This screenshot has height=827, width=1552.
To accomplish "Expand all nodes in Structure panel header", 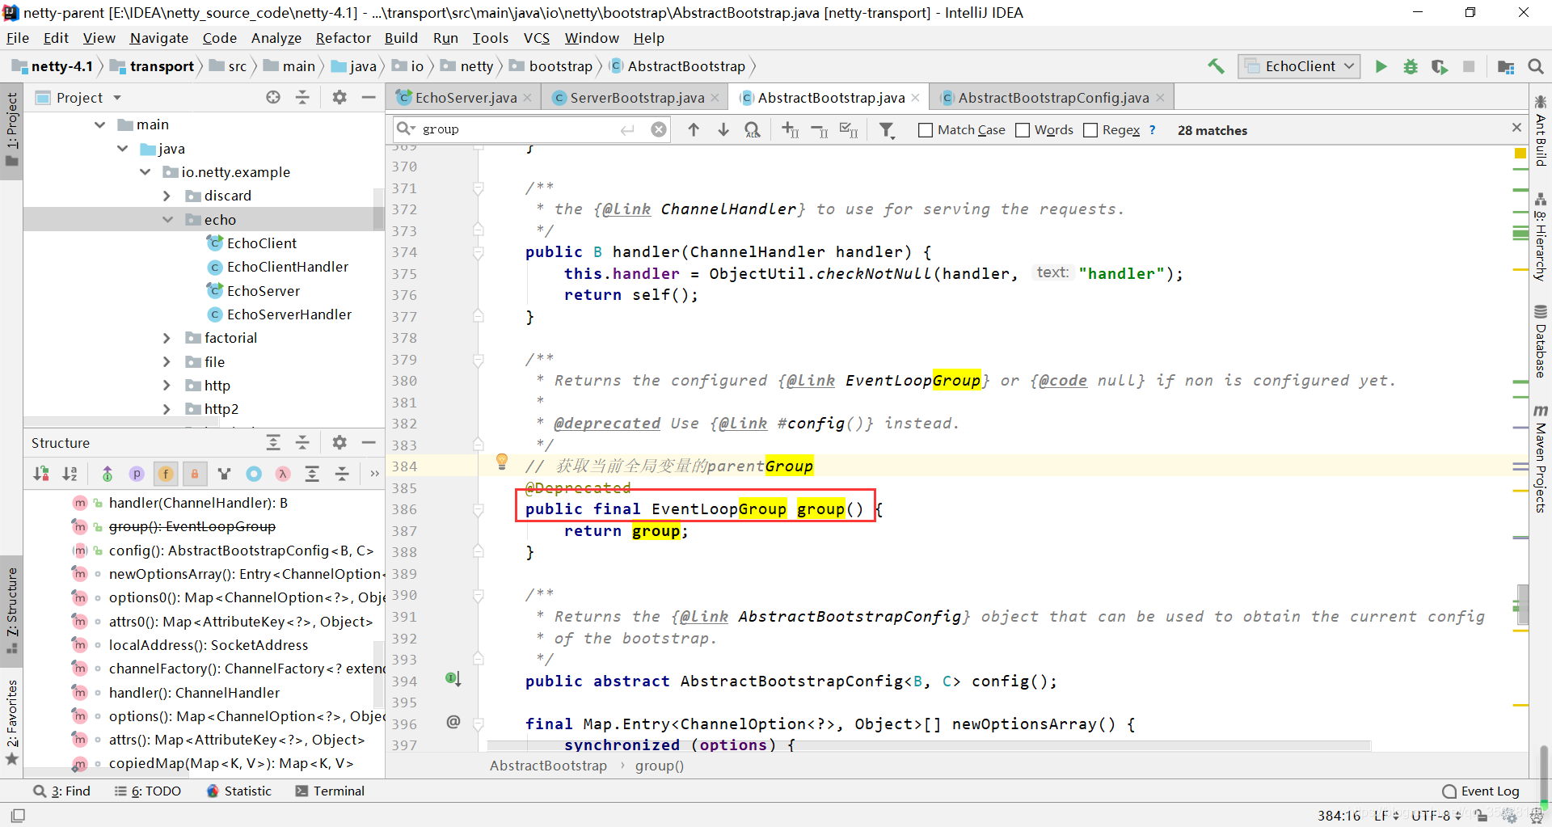I will pos(273,442).
